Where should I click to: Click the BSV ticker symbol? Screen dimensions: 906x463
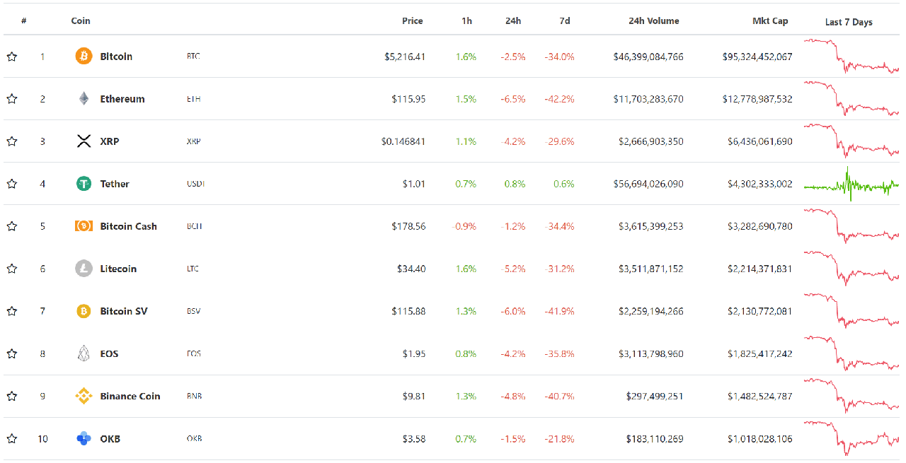[193, 311]
